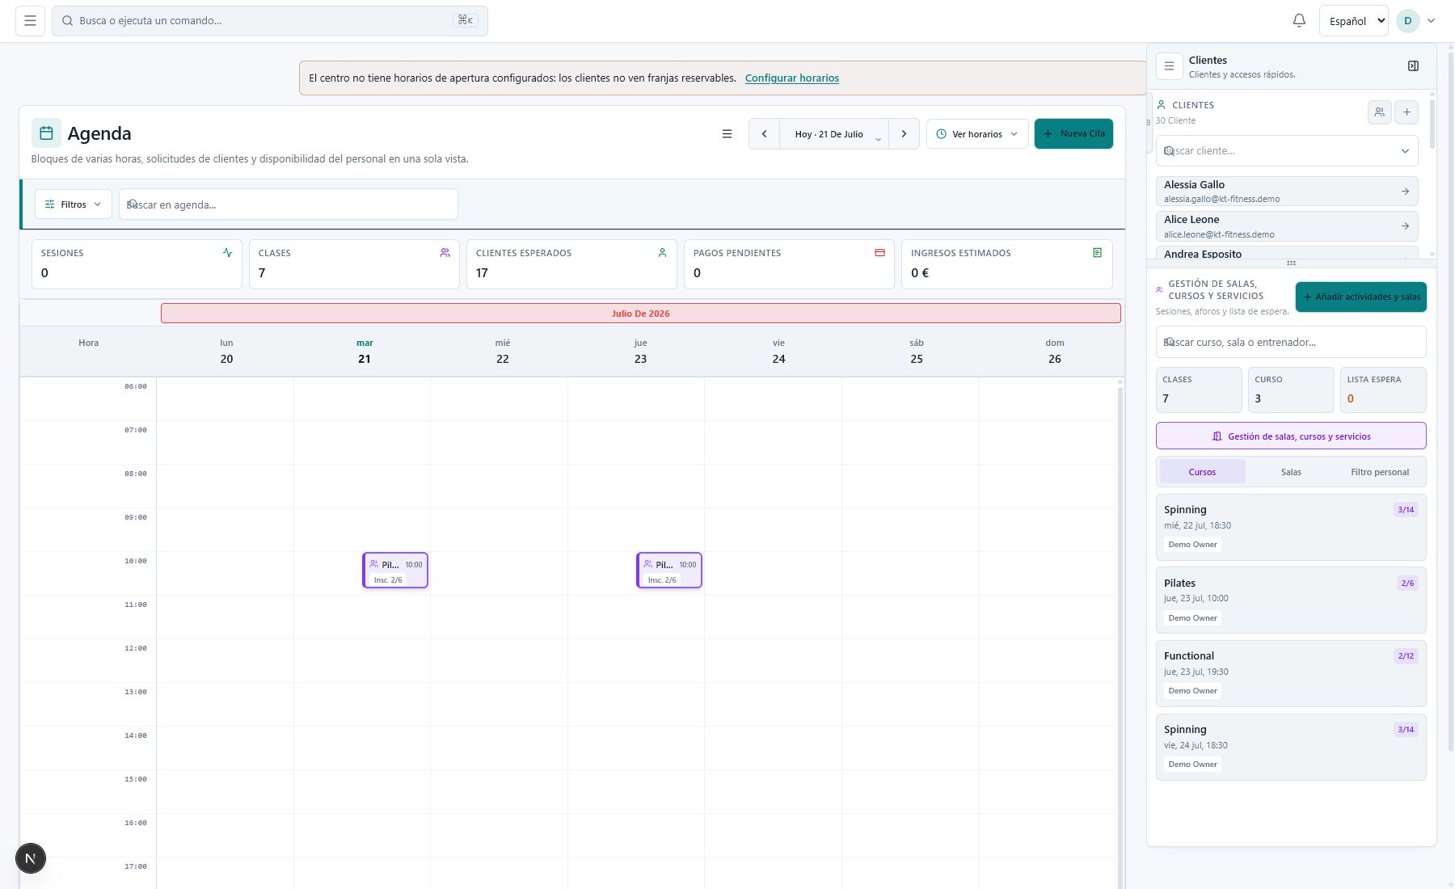The width and height of the screenshot is (1455, 889).
Task: Follow the Configurar horarios link
Action: coord(791,78)
